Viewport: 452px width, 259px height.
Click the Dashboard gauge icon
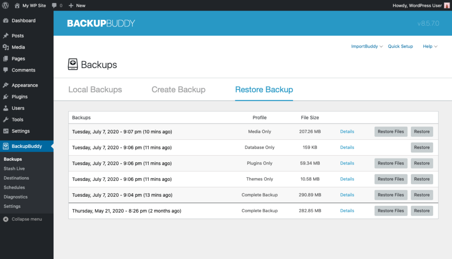[x=6, y=20]
